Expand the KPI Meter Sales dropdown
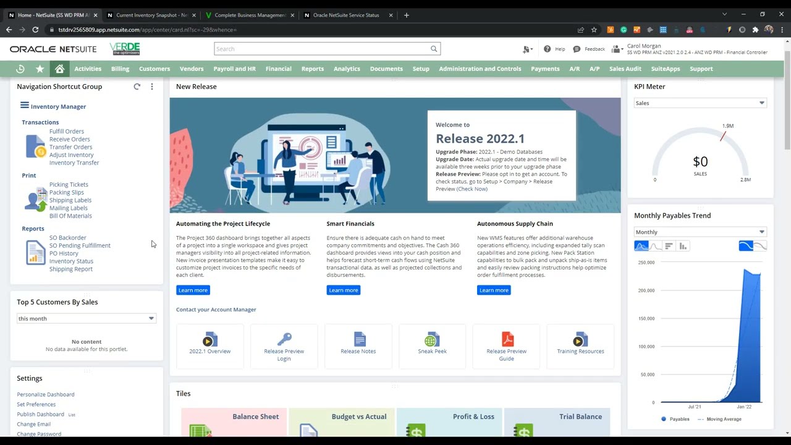The width and height of the screenshot is (791, 445). tap(700, 103)
